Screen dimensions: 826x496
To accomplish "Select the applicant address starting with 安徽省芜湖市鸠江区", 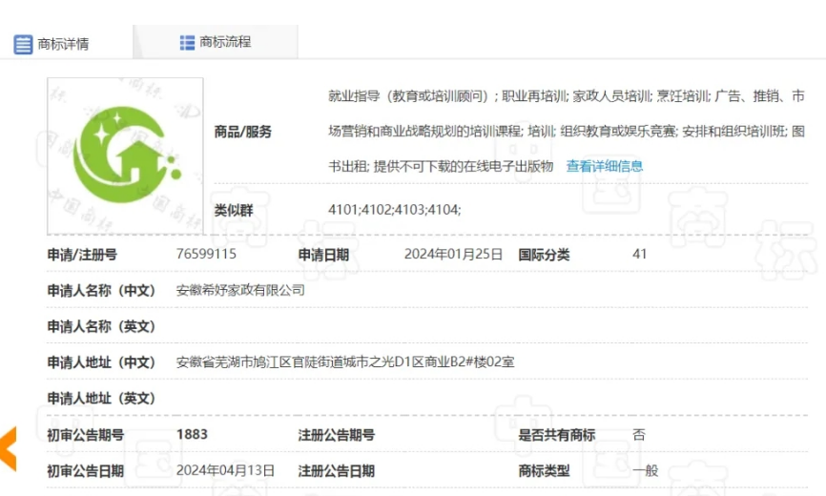I will 345,362.
